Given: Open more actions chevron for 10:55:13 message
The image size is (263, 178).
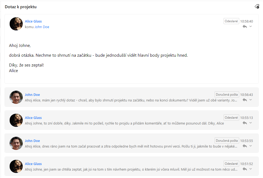Looking at the screenshot, I should (251, 123).
